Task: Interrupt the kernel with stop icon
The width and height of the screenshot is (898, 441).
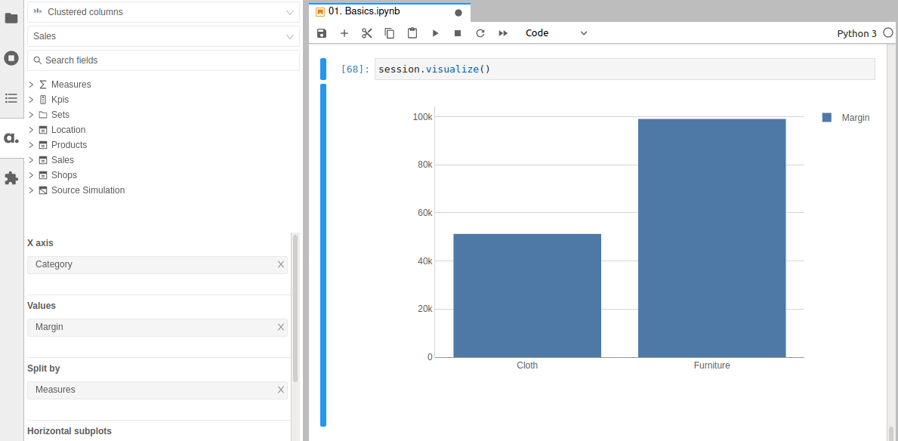Action: point(458,33)
